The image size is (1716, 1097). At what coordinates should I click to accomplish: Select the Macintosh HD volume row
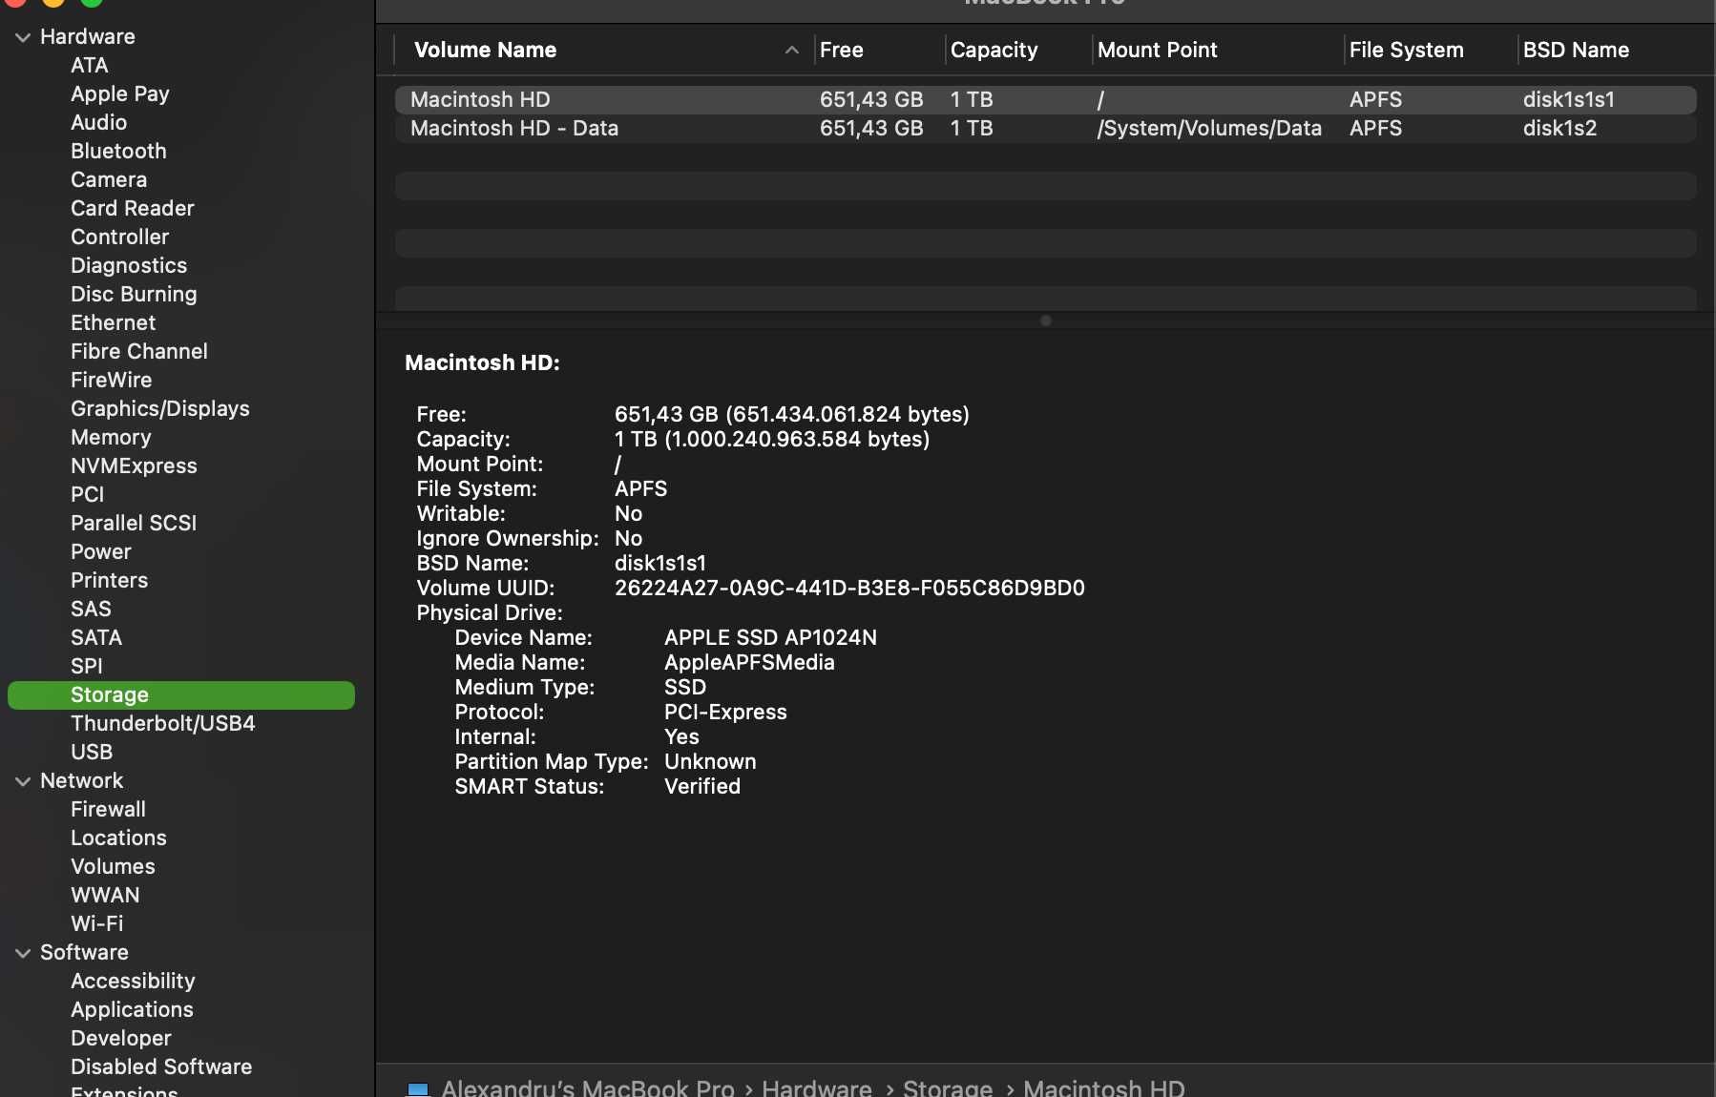[x=1045, y=99]
